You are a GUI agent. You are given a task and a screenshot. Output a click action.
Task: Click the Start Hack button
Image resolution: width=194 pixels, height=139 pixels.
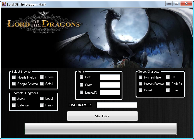102,116
